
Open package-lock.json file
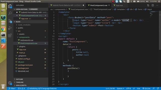pyautogui.click(x=25, y=65)
